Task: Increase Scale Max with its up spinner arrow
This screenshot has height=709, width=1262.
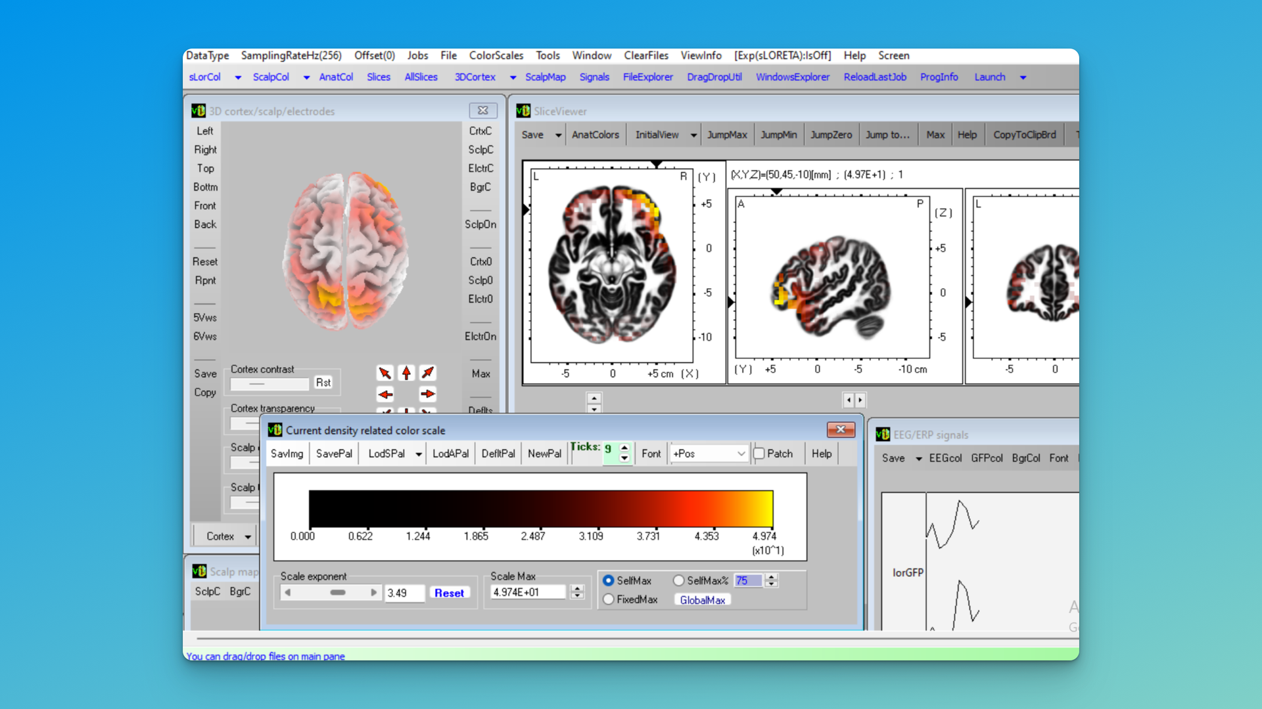Action: click(x=577, y=588)
